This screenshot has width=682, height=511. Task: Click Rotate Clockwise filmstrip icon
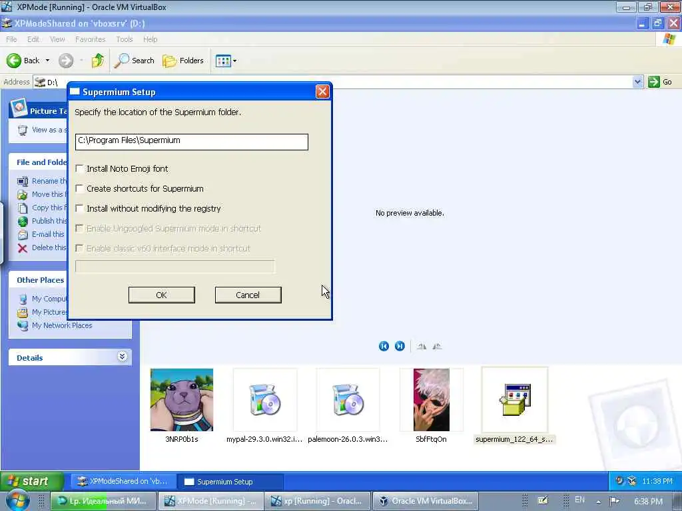coord(422,346)
